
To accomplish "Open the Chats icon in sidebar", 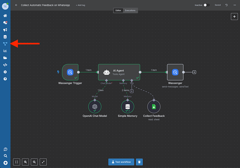I will click(x=5, y=22).
